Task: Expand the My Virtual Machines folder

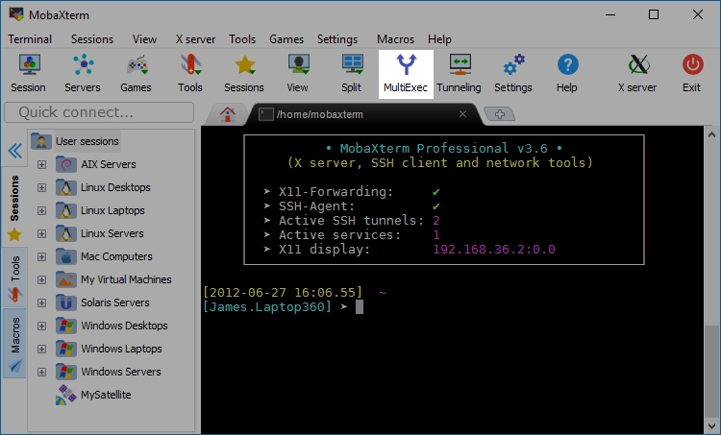Action: pos(42,279)
